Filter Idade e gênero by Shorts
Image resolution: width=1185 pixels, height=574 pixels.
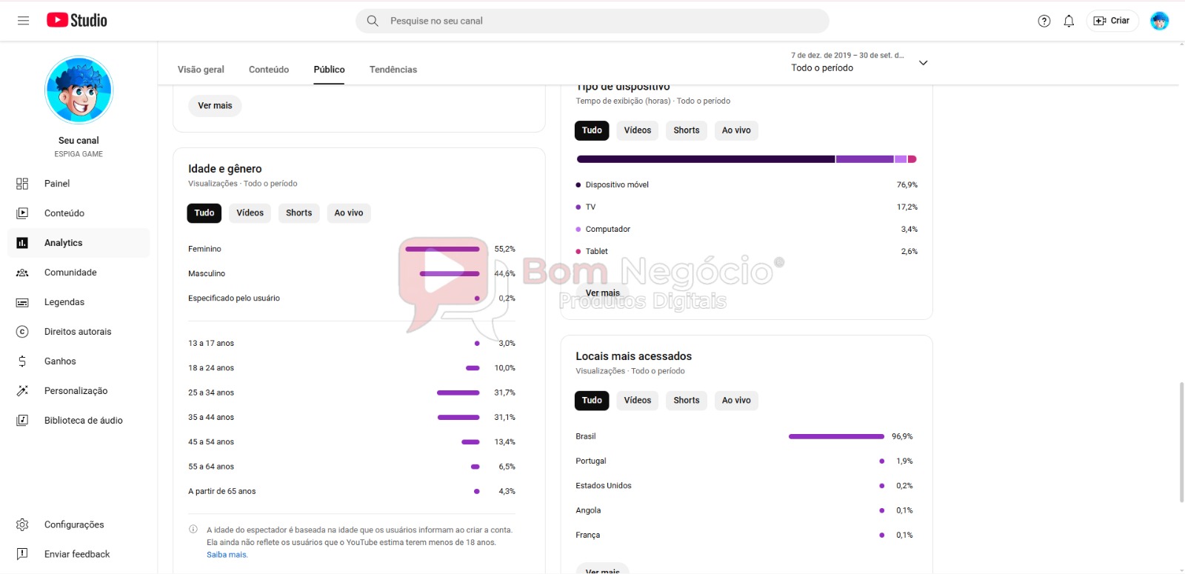pyautogui.click(x=298, y=213)
